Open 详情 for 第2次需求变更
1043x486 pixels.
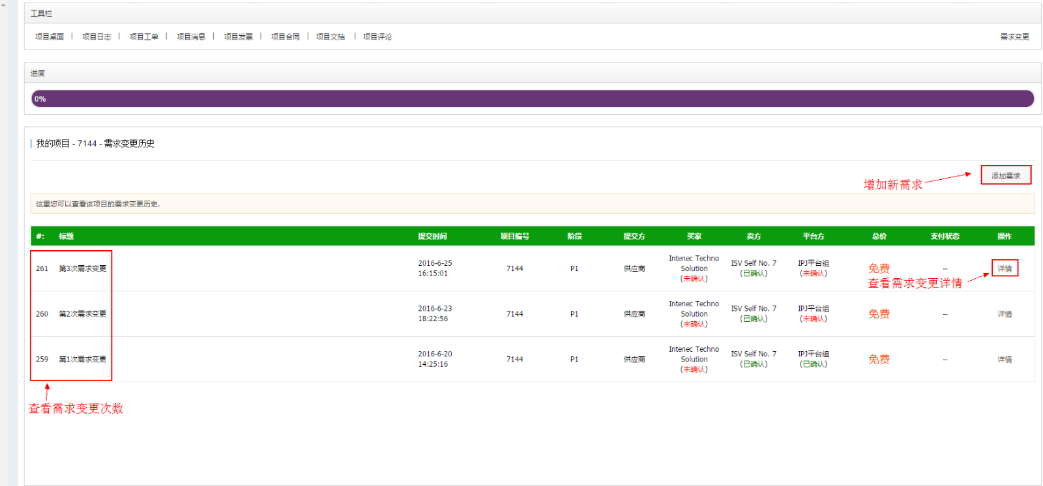(x=1005, y=314)
